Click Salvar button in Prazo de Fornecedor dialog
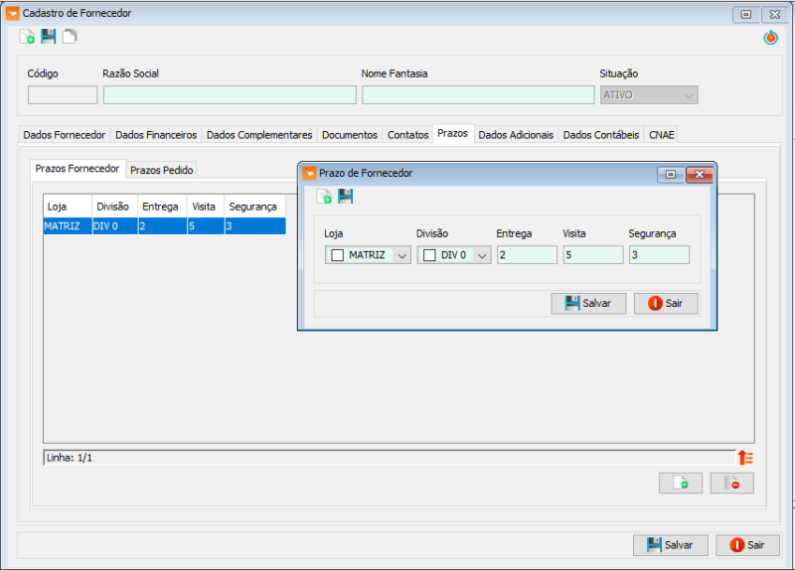 [x=588, y=303]
